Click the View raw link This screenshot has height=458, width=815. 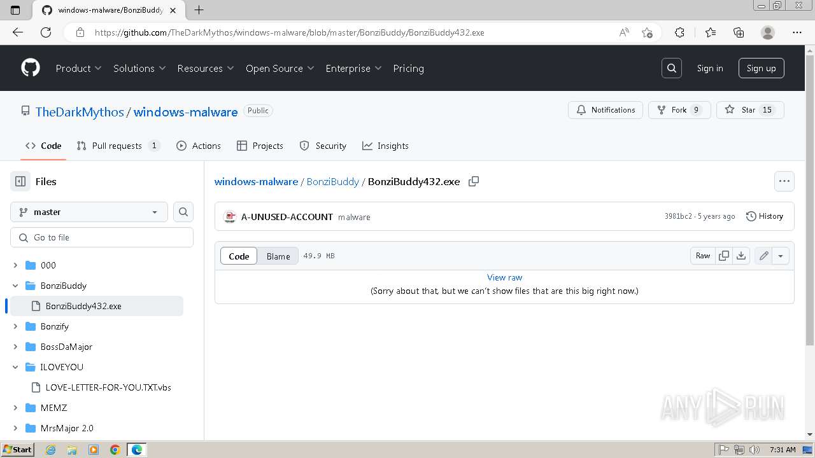click(x=504, y=277)
